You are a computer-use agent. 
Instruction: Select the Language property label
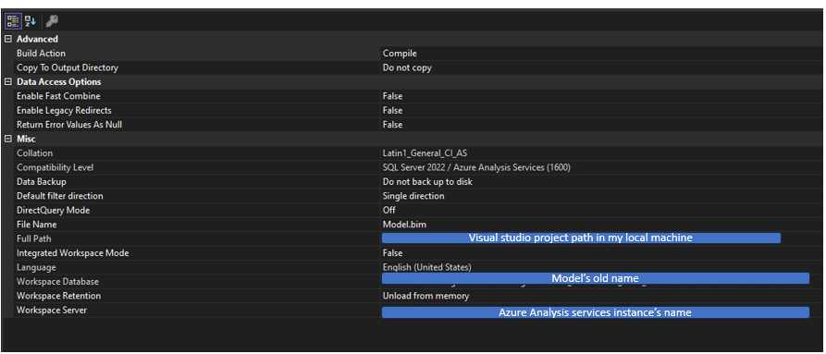point(36,267)
